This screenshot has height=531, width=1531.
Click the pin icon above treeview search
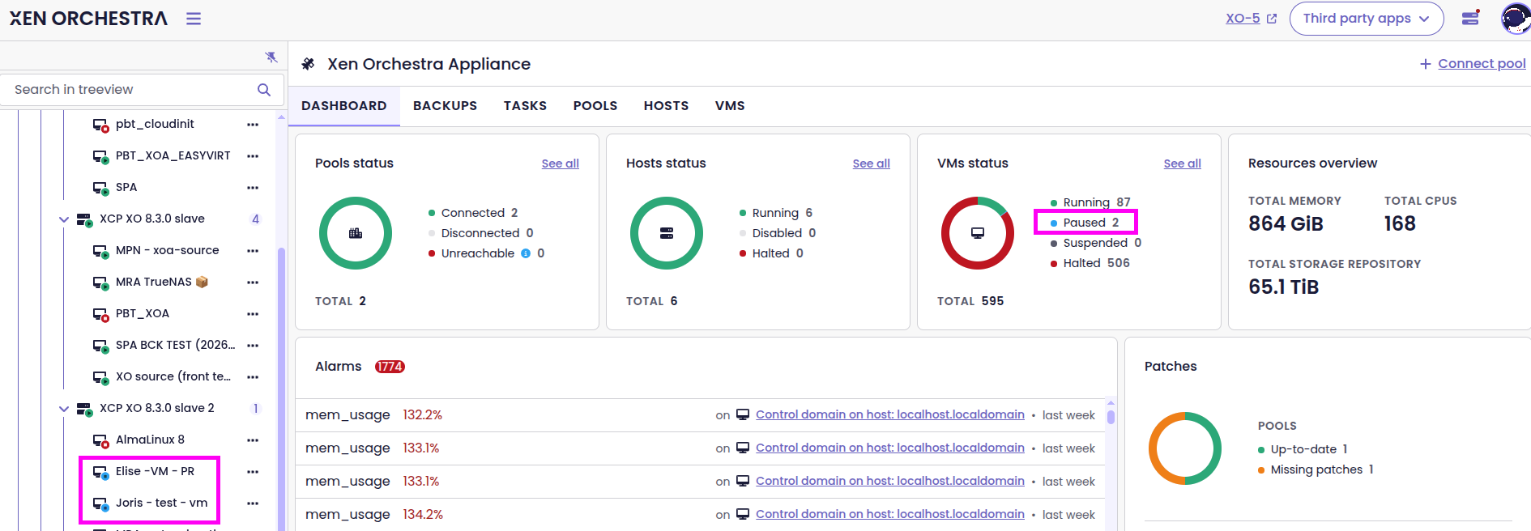point(271,57)
